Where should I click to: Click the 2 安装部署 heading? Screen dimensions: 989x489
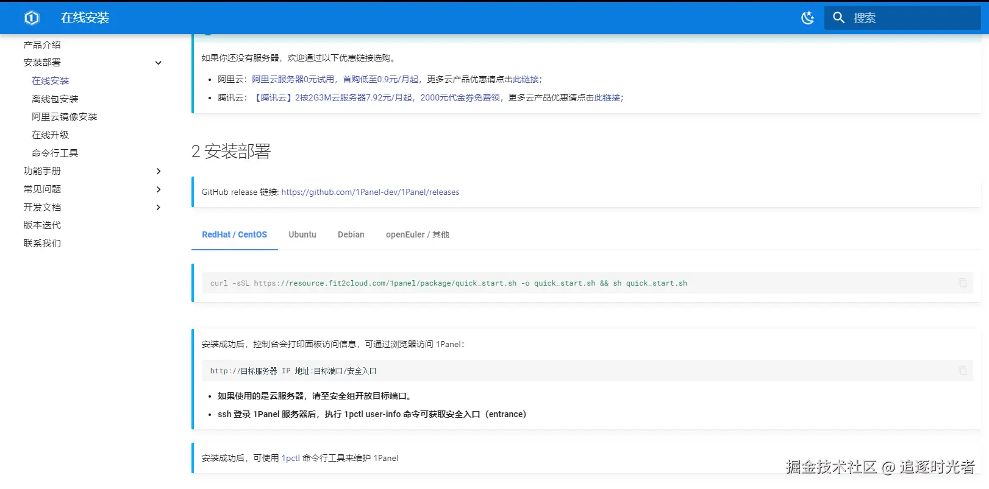[231, 151]
